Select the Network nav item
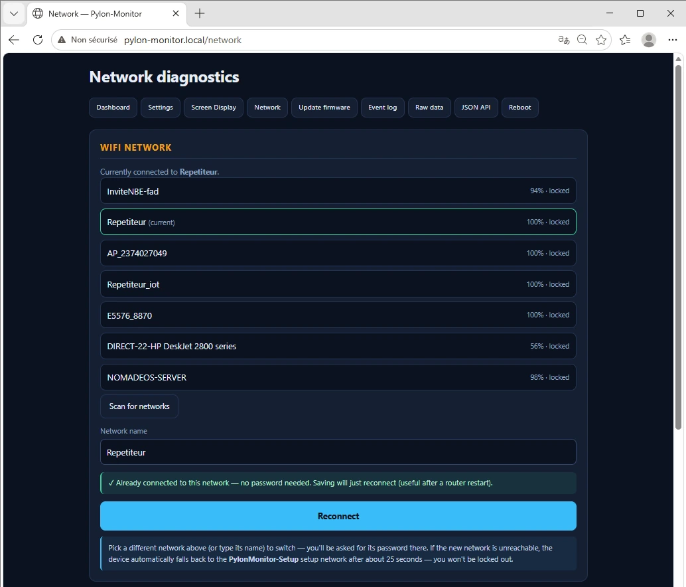Viewport: 686px width, 587px height. pos(267,108)
